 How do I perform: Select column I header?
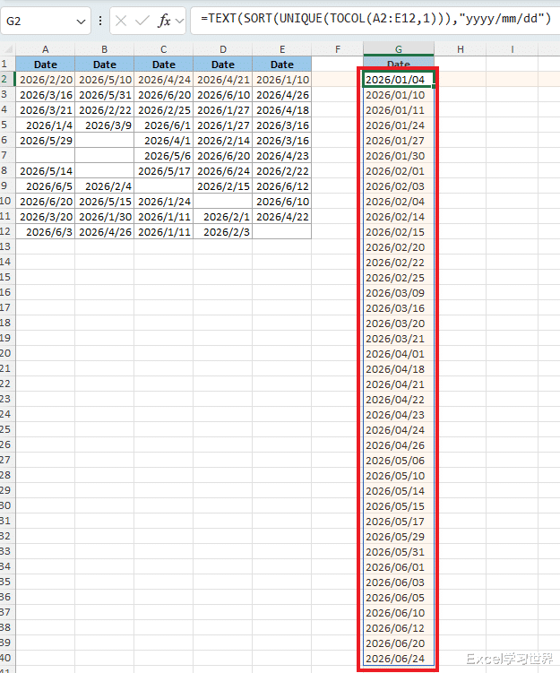pos(512,49)
